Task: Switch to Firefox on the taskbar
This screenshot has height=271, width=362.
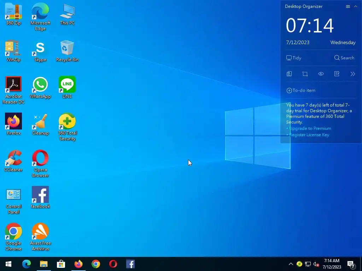Action: (78, 264)
